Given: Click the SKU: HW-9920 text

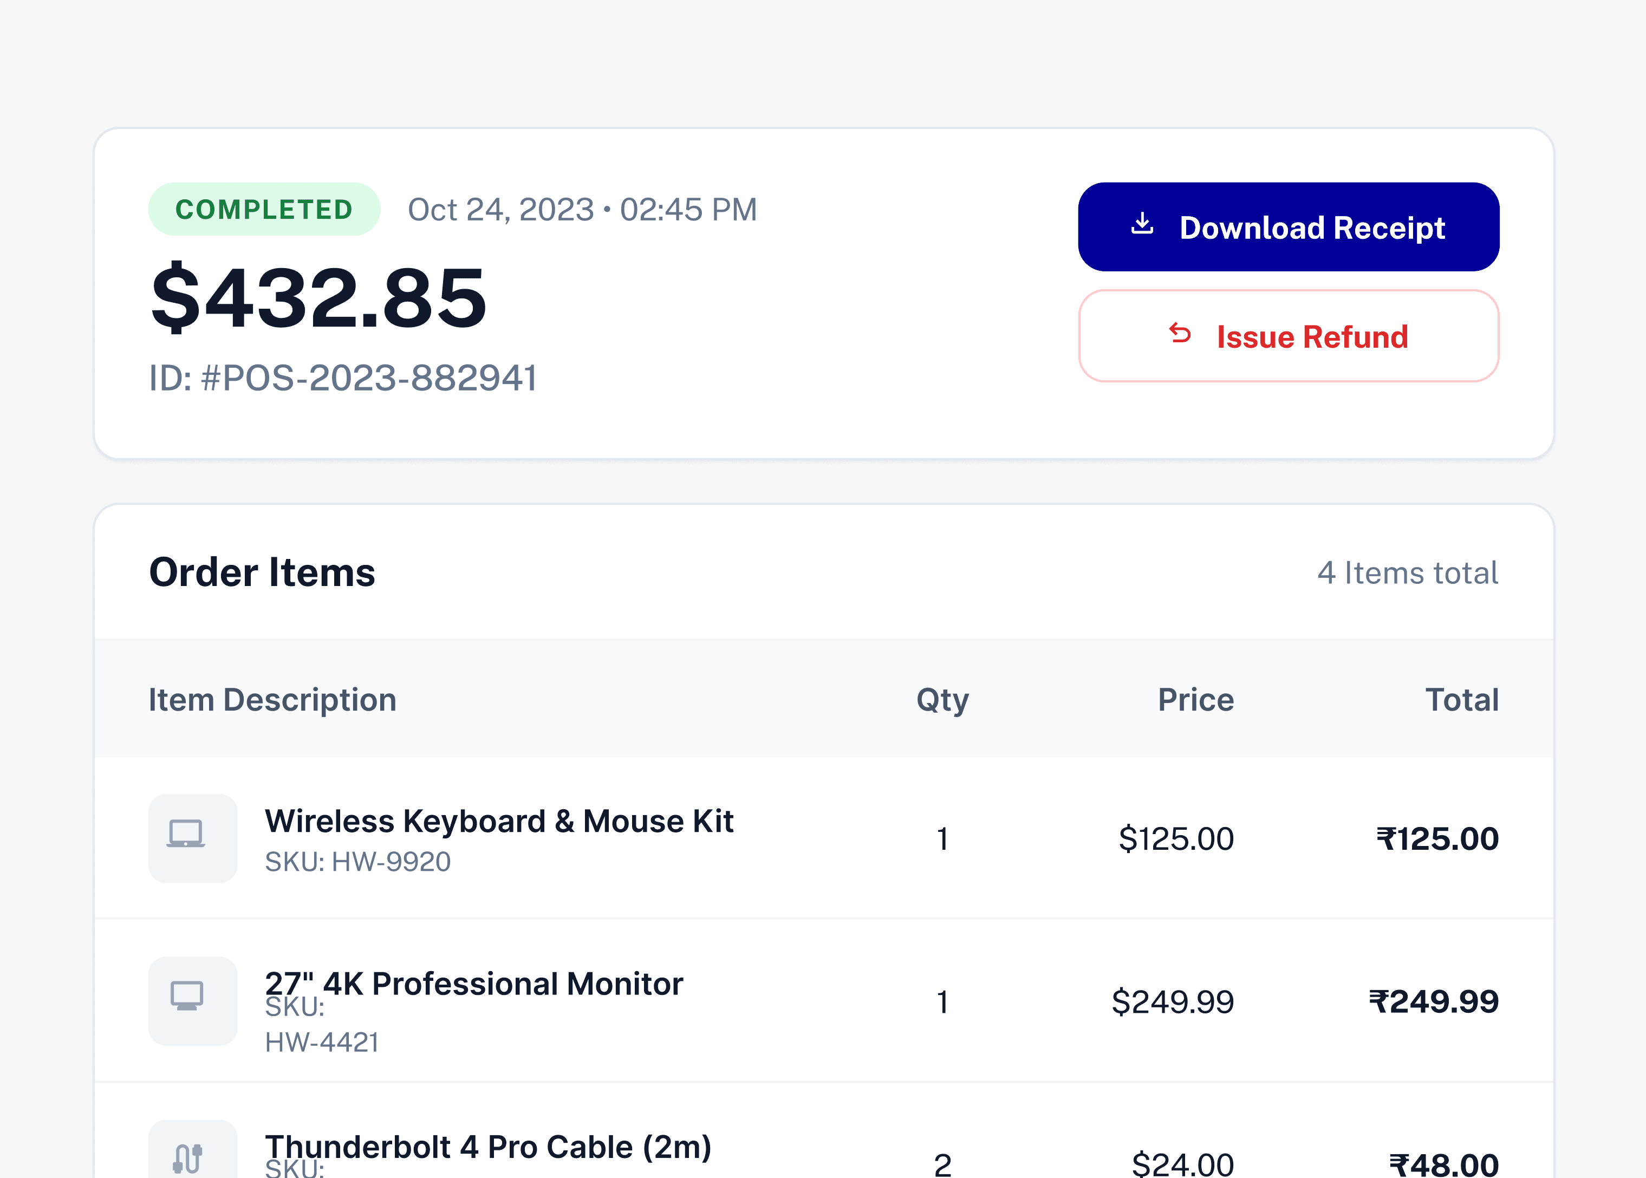Looking at the screenshot, I should (357, 862).
